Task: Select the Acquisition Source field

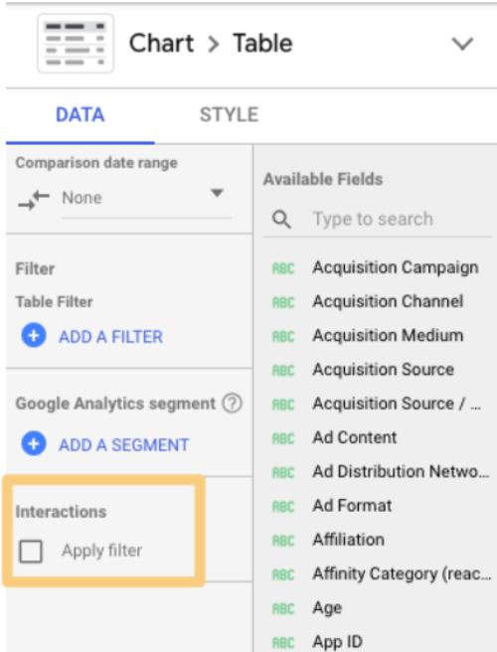Action: pos(383,370)
